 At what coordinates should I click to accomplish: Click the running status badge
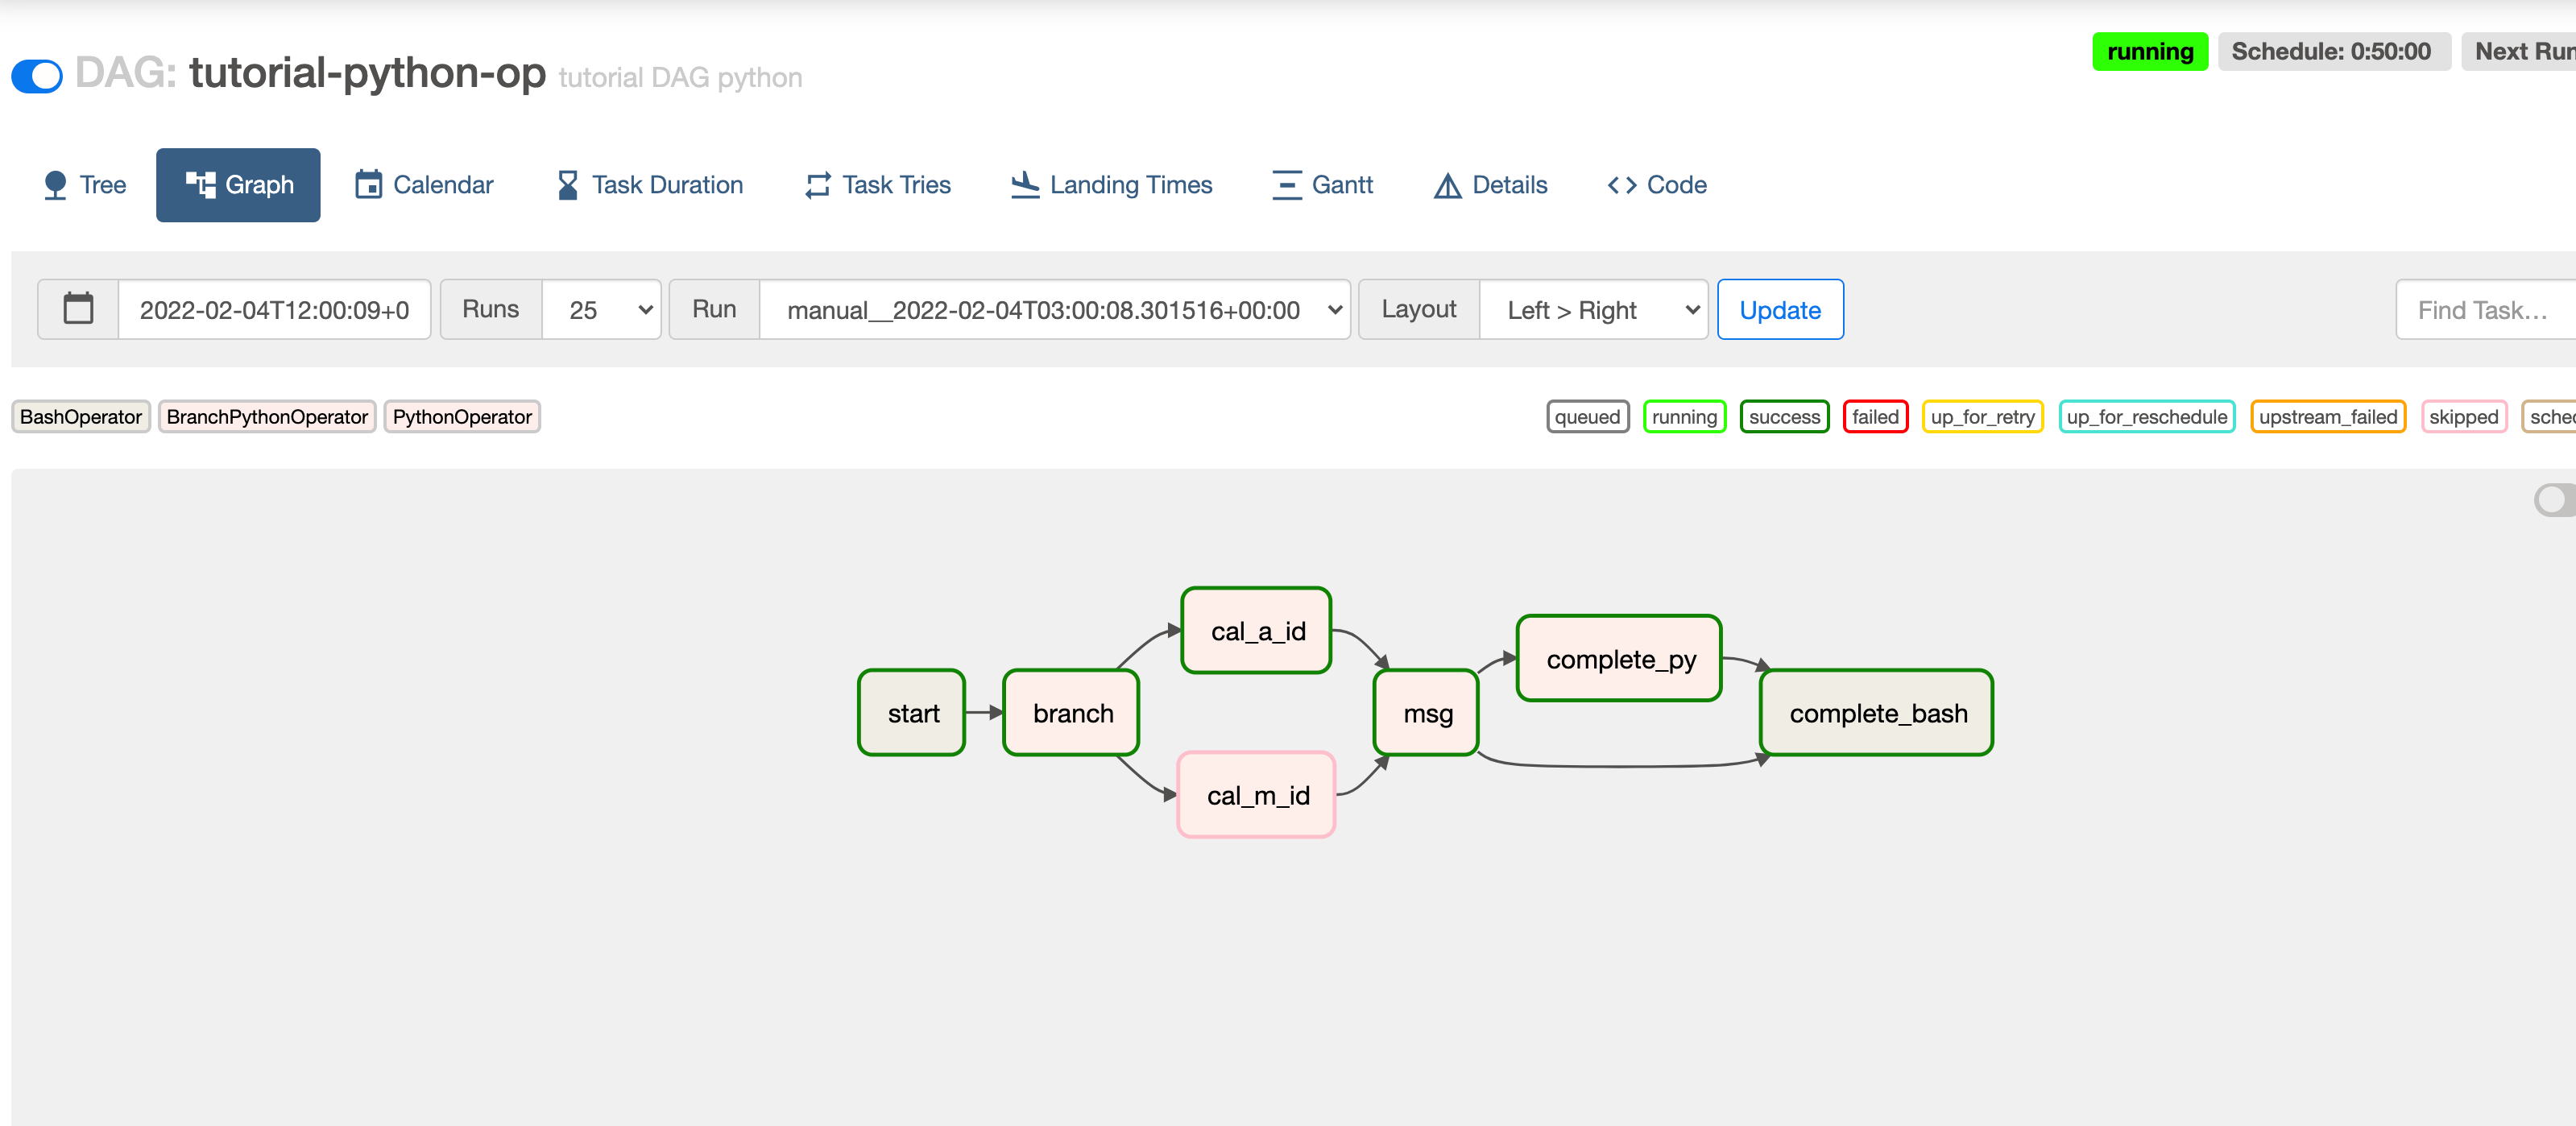point(2149,52)
